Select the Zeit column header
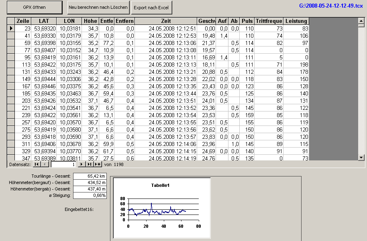Screen dimensions: 367x241 coord(166,21)
